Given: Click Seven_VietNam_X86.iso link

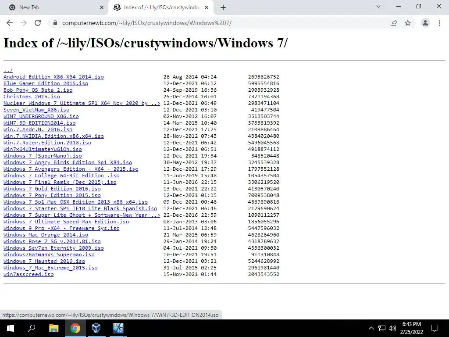Looking at the screenshot, I should pyautogui.click(x=36, y=110).
